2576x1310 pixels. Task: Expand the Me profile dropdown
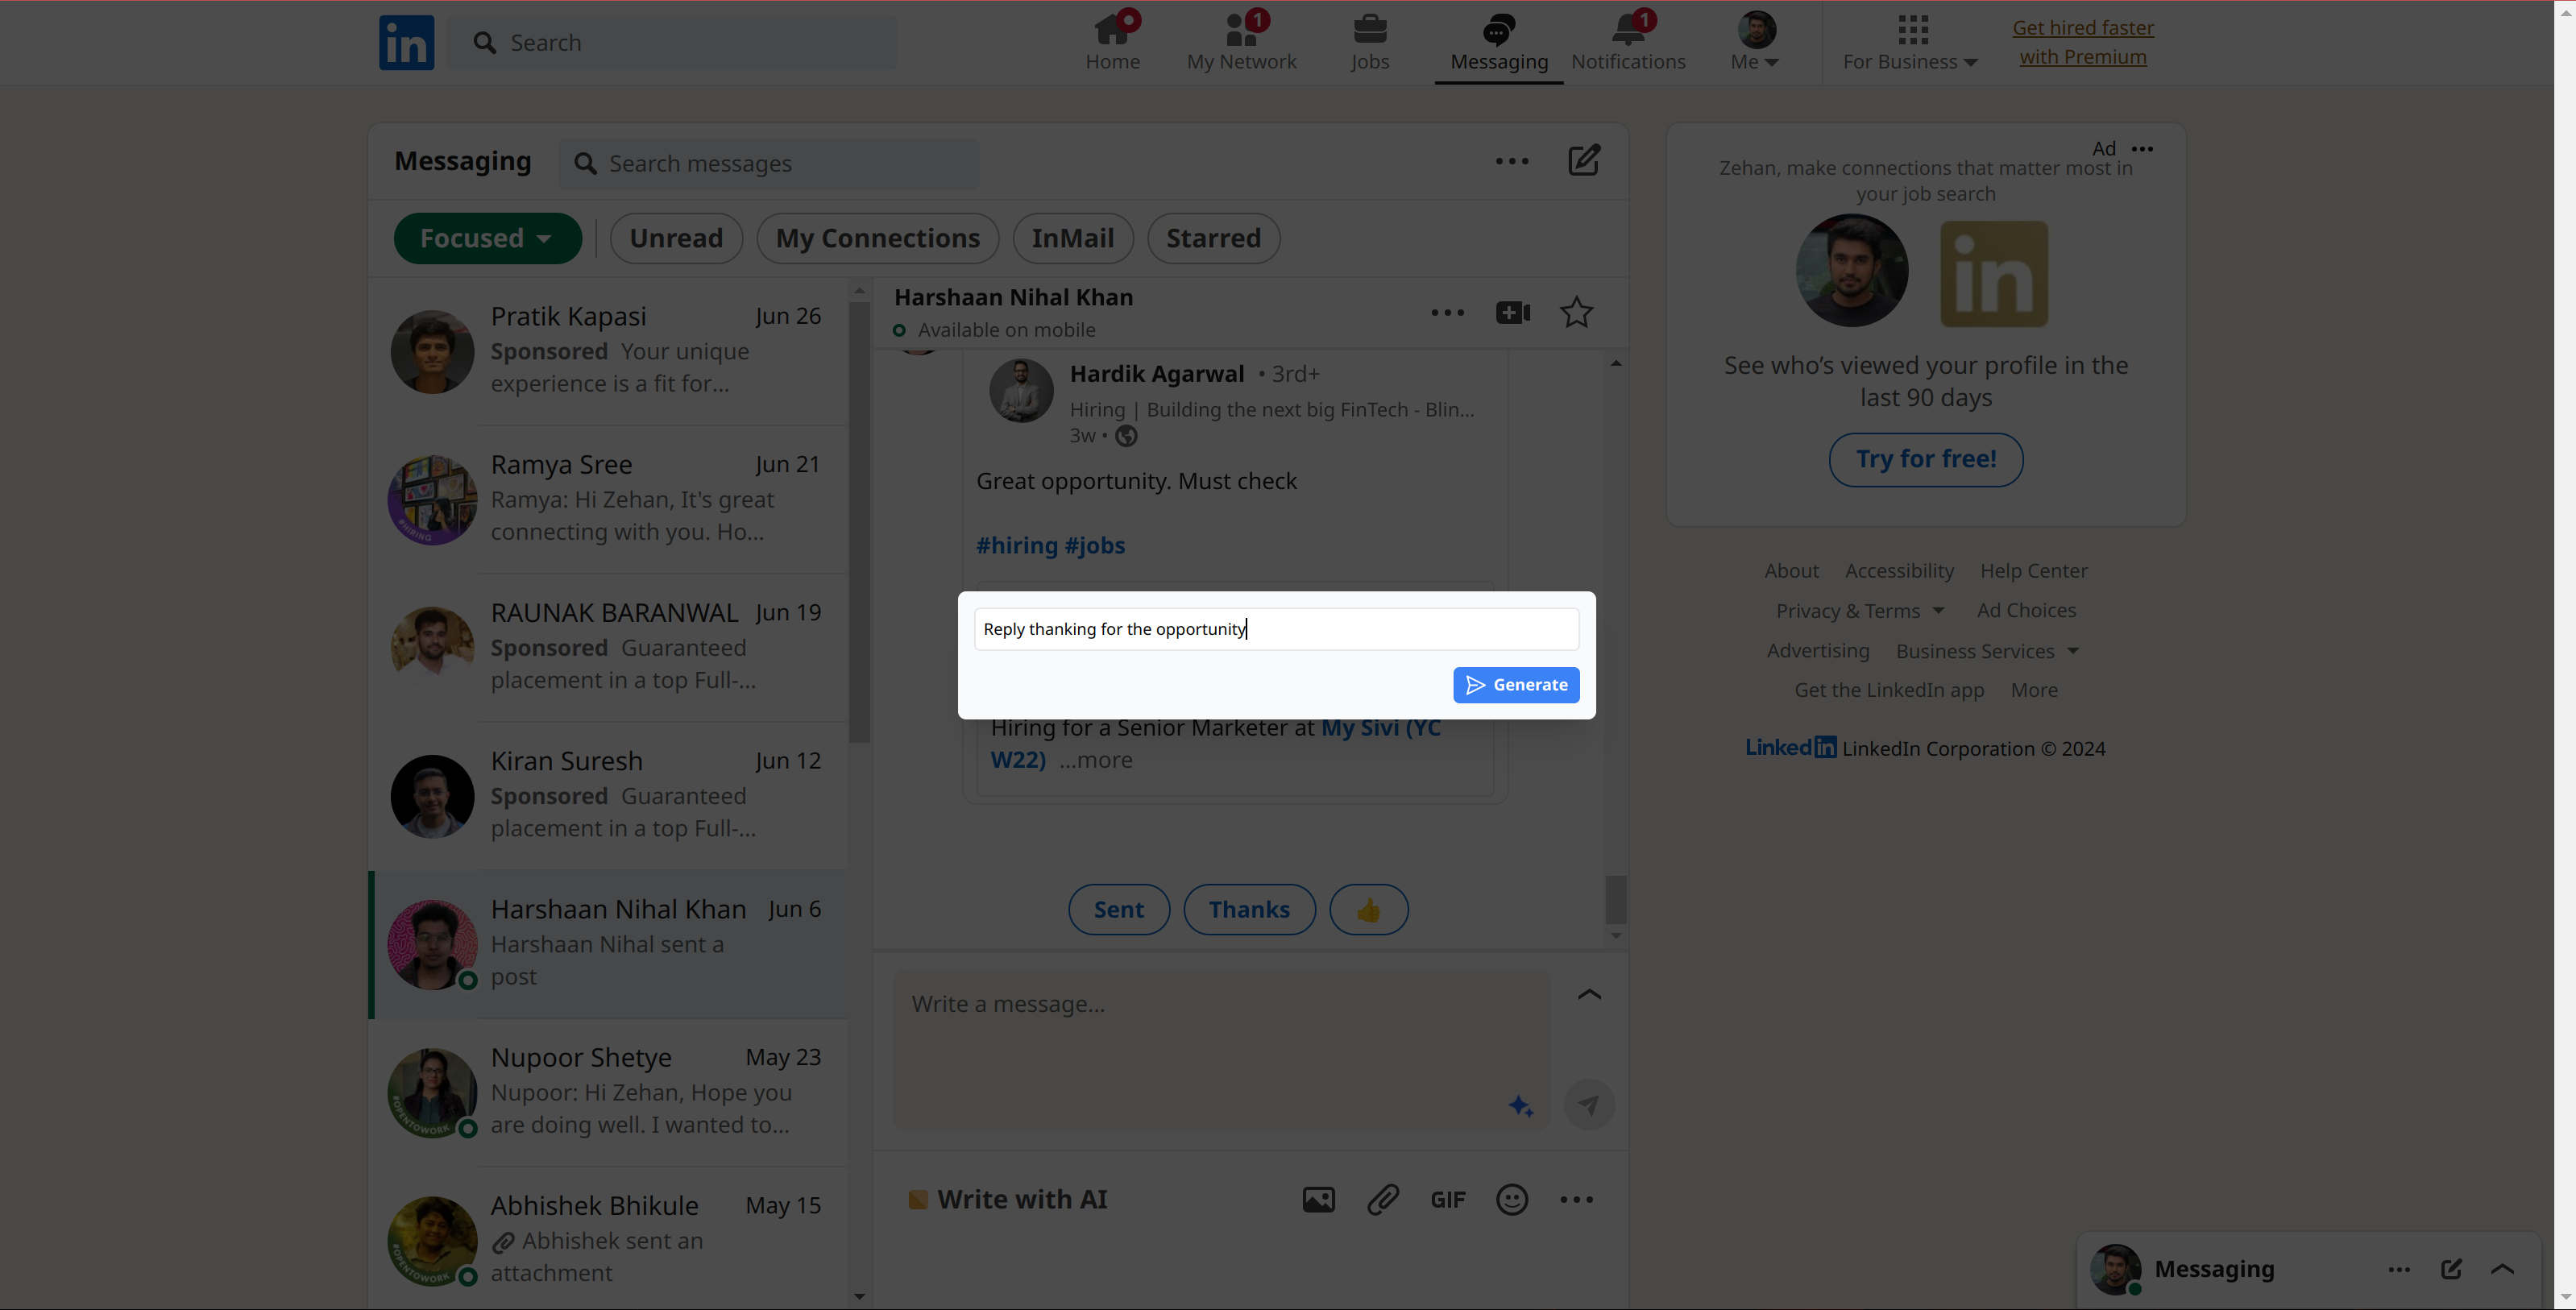[1755, 42]
